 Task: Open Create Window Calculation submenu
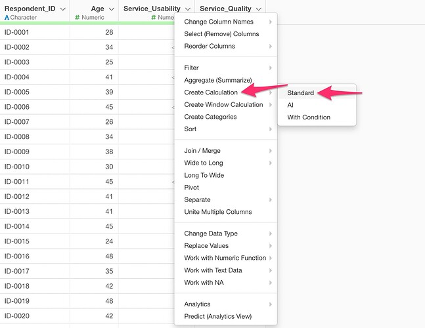coord(225,104)
